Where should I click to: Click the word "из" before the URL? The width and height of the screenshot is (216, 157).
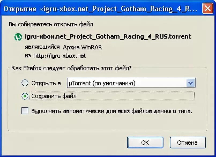(28, 56)
